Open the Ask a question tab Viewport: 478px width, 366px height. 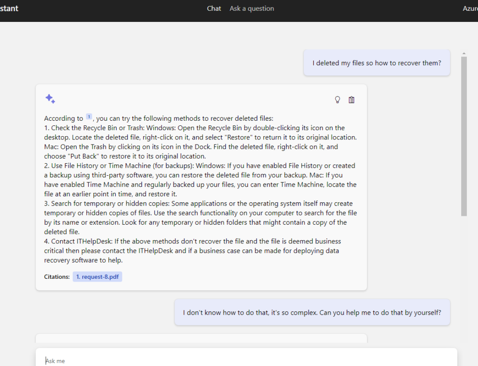tap(252, 8)
